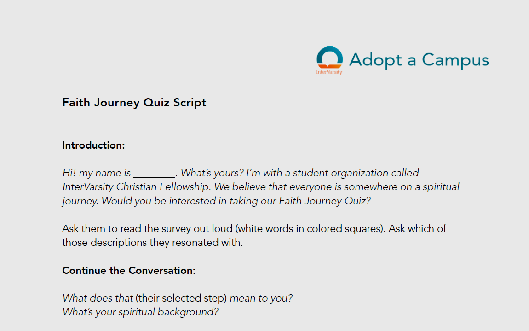Click the small orange InterVarsity wordmark
Viewport: 529px width, 331px height.
[329, 72]
